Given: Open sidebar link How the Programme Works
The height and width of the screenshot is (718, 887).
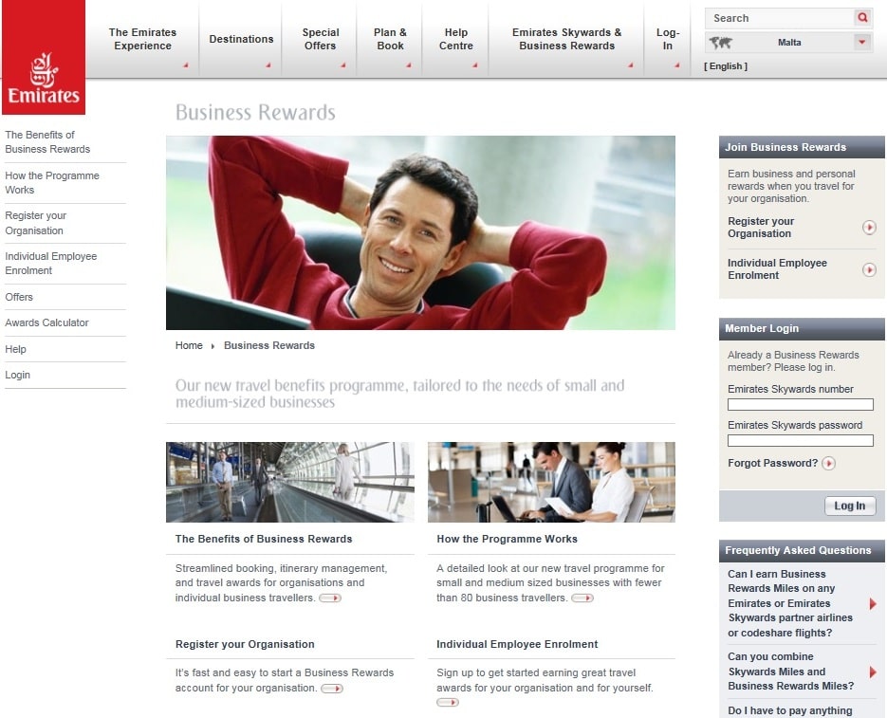Looking at the screenshot, I should [x=52, y=183].
